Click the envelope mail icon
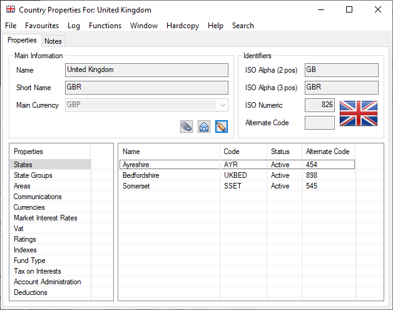393x310 pixels. click(x=204, y=127)
